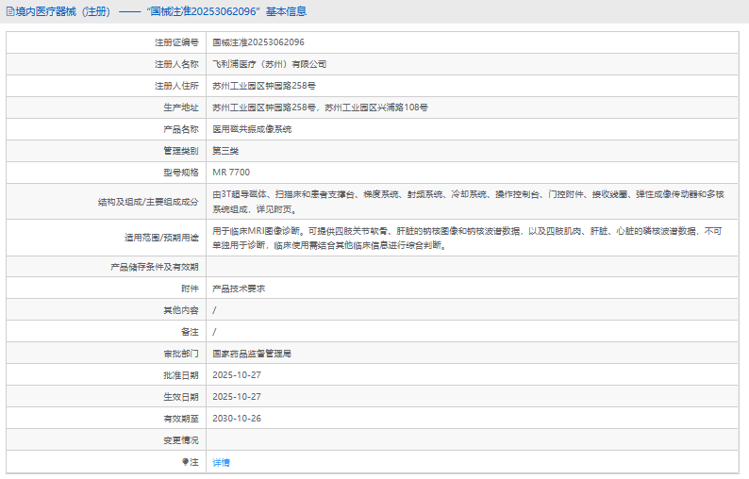The width and height of the screenshot is (749, 479).
Task: Click structure description starting 由3T超导磁体
Action: pos(469,202)
